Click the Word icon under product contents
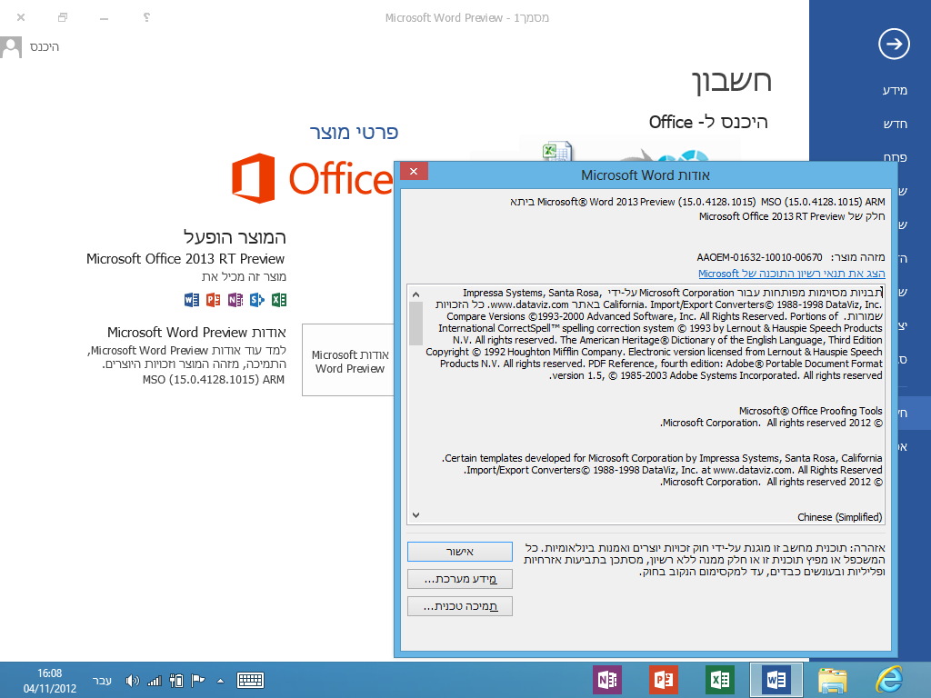 (192, 300)
